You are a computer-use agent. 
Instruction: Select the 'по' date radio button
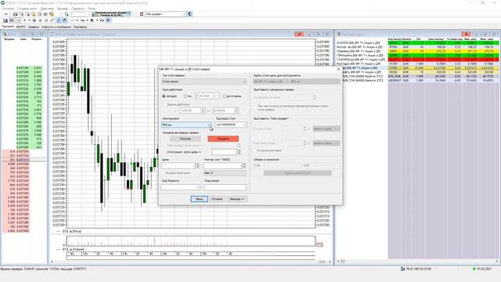tap(186, 96)
